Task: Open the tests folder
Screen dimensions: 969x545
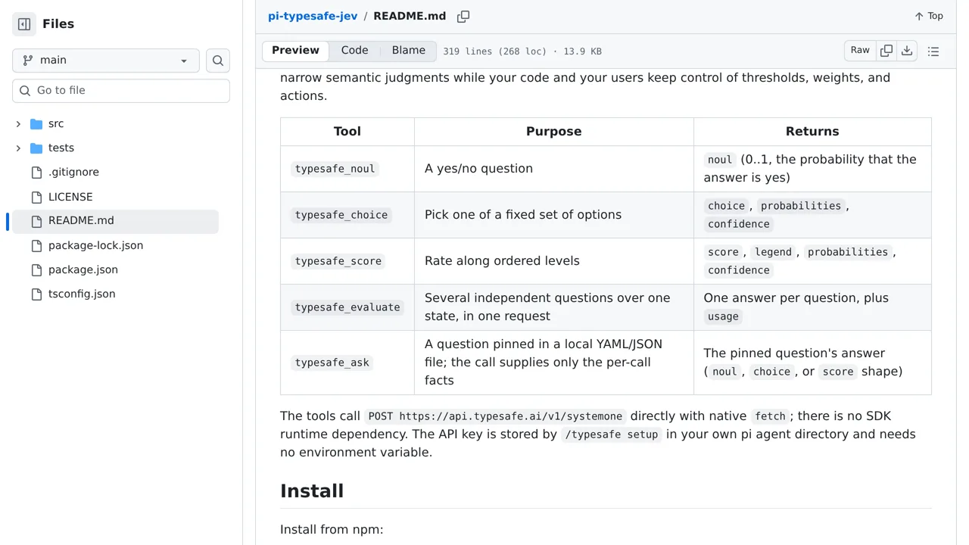Action: tap(61, 148)
